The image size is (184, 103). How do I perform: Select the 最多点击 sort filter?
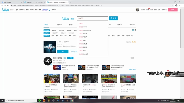click(x=54, y=30)
